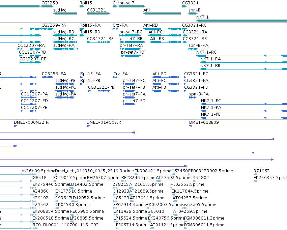This screenshot has height=230, width=287.
Task: Select transcript NK7.1-RC
Action: tap(241, 56)
